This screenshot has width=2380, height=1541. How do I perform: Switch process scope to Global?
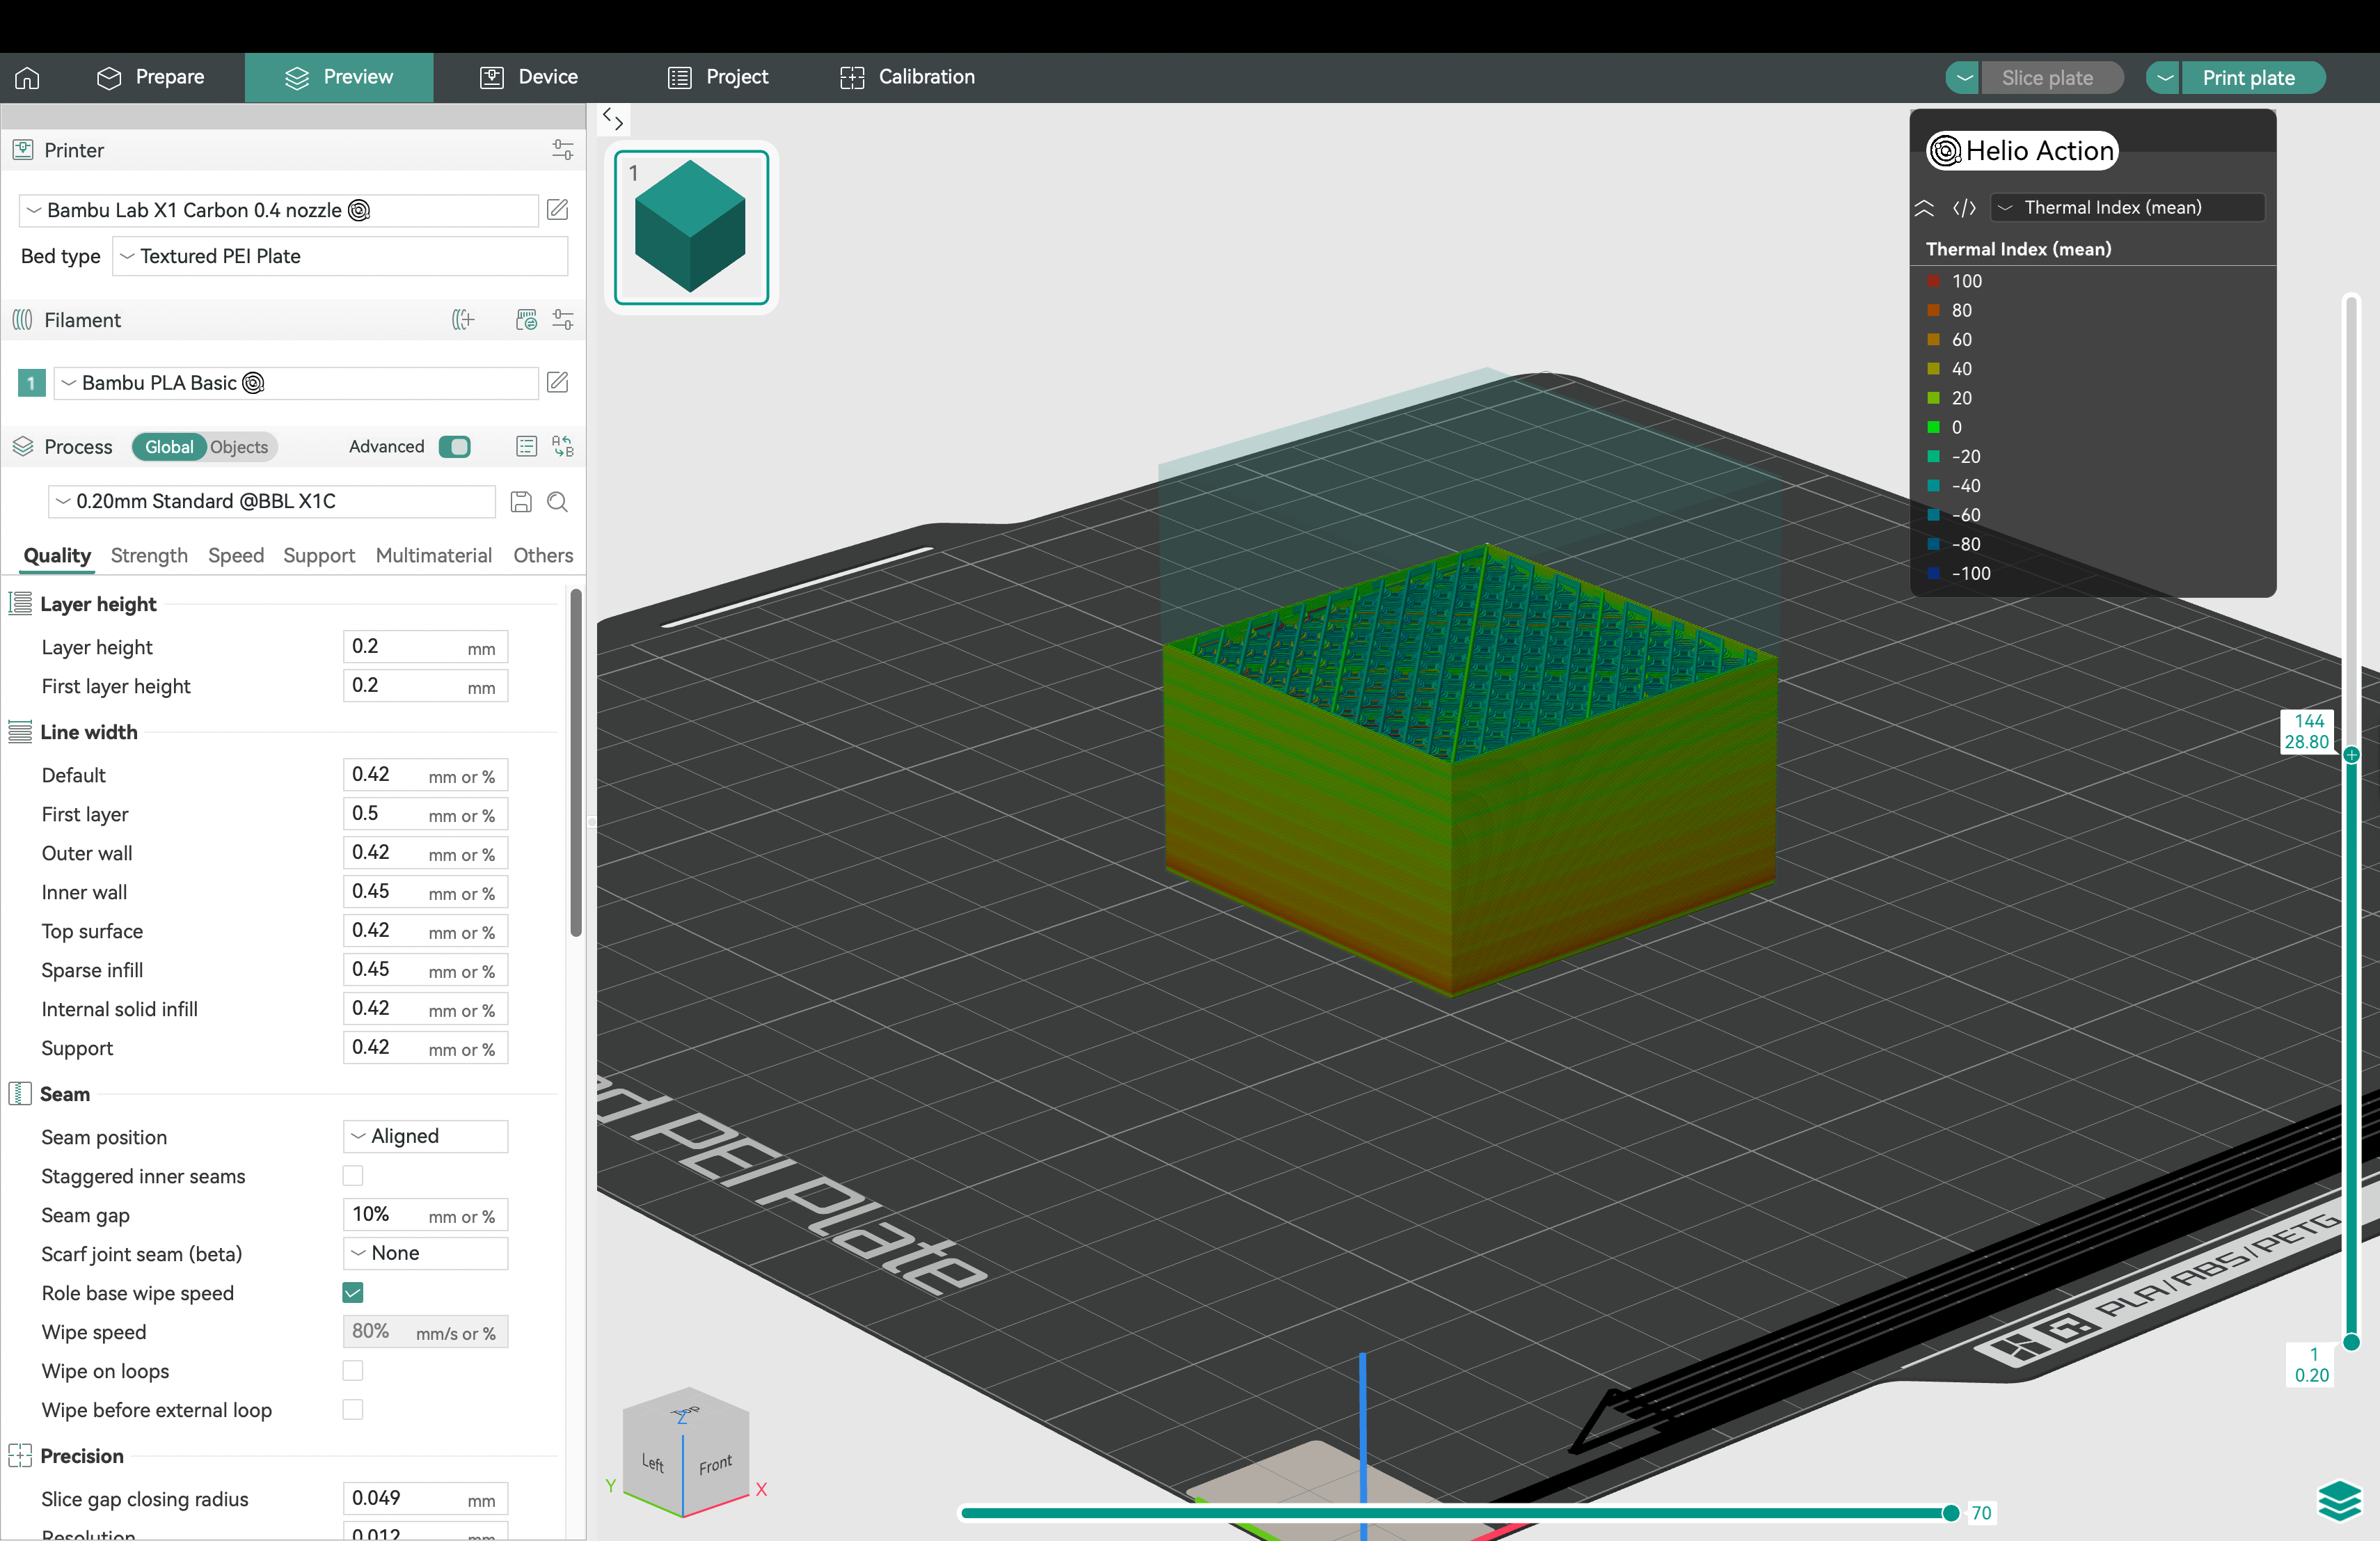[x=169, y=447]
